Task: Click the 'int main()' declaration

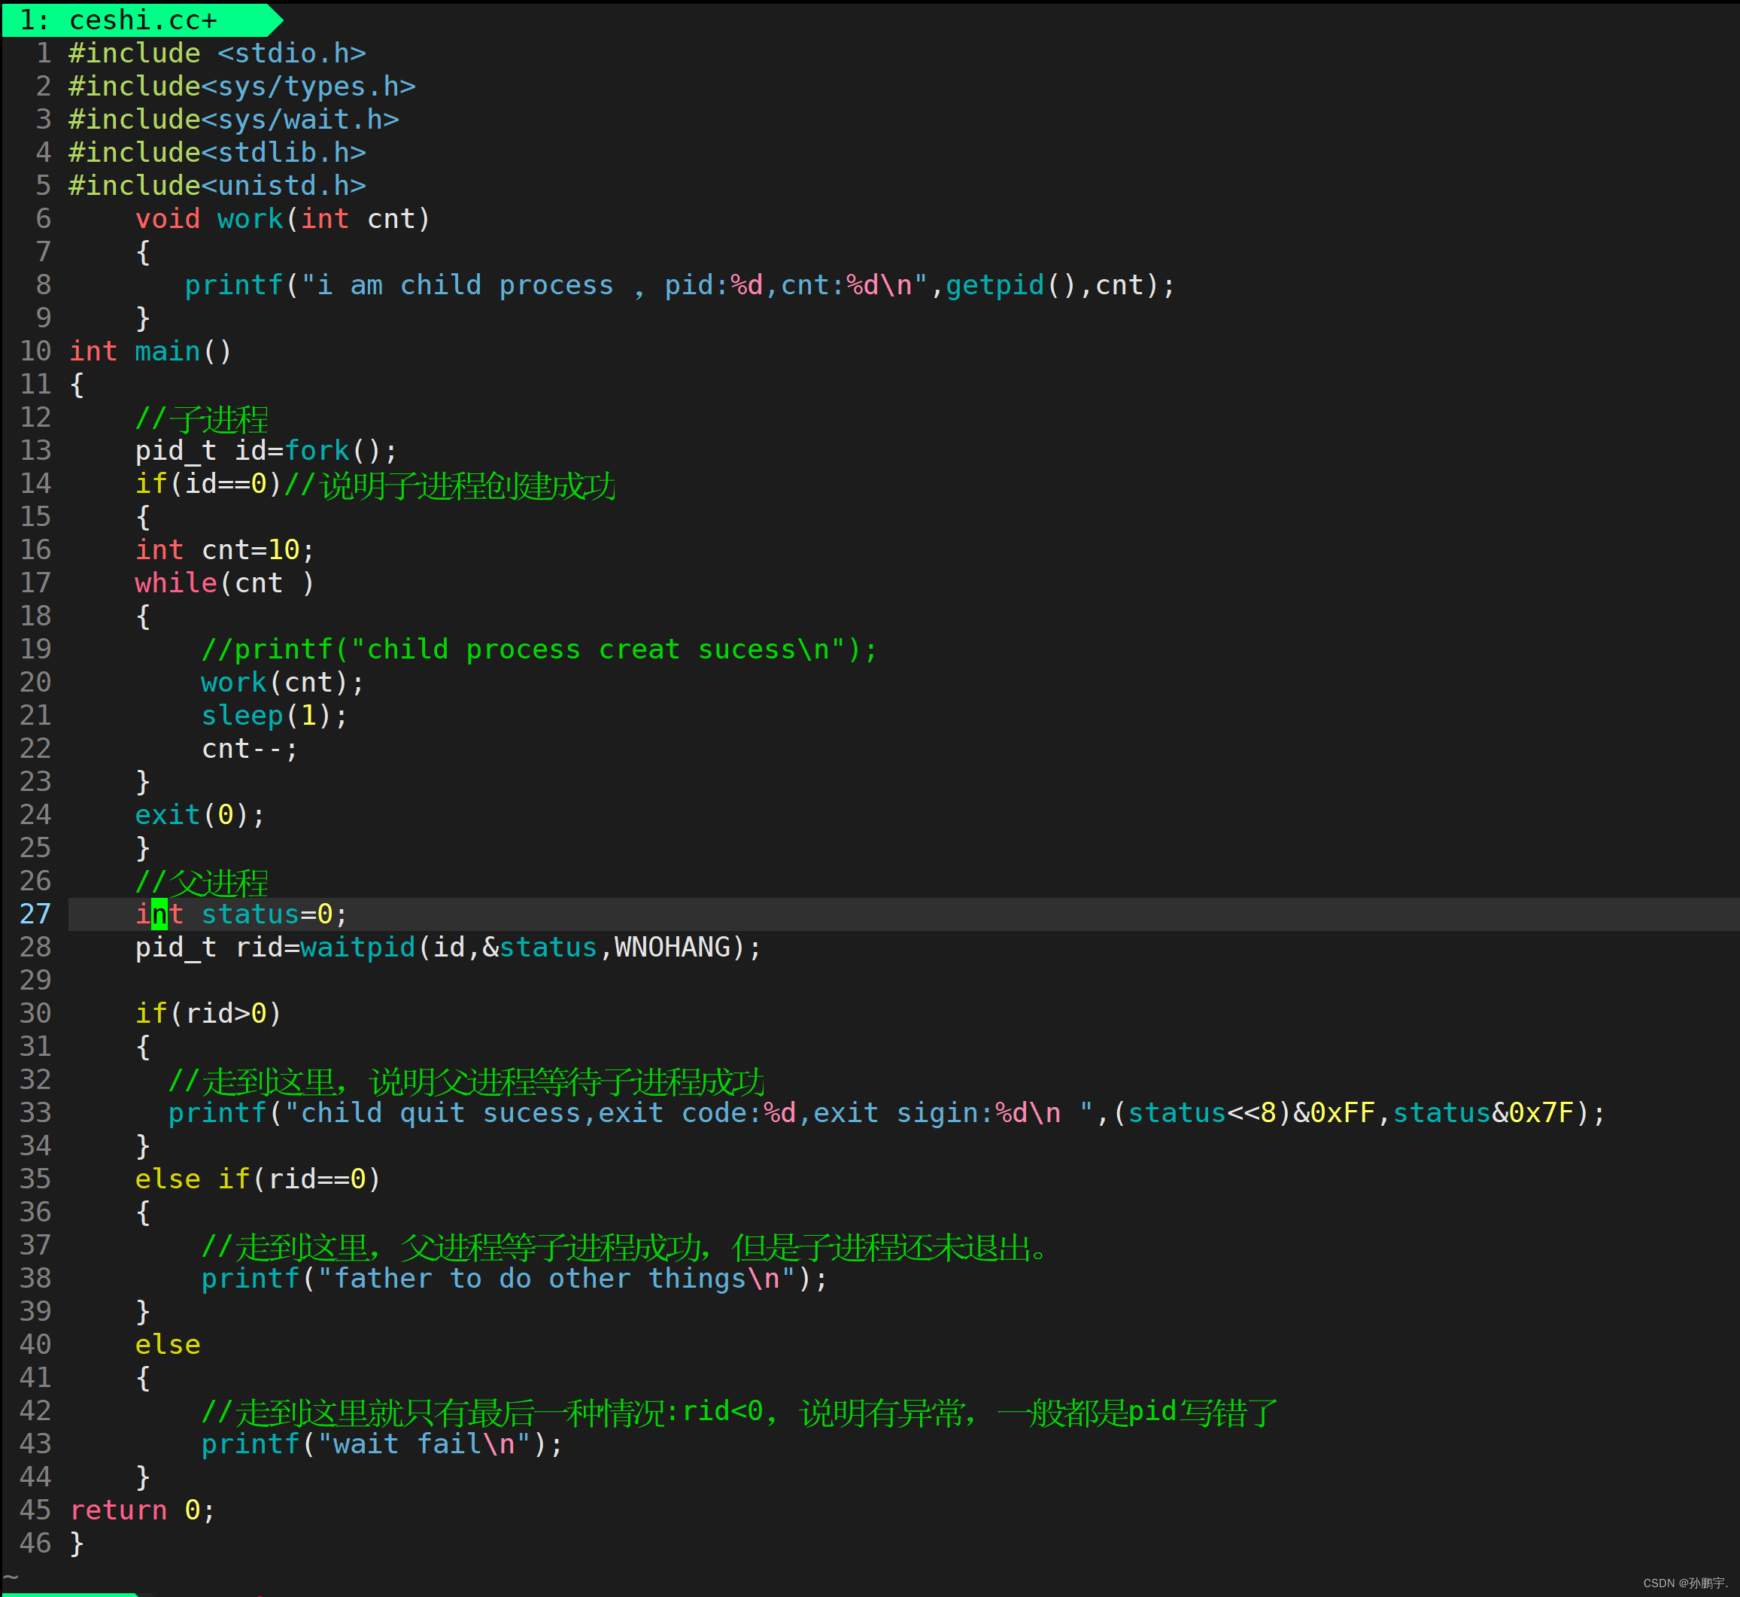Action: point(150,351)
